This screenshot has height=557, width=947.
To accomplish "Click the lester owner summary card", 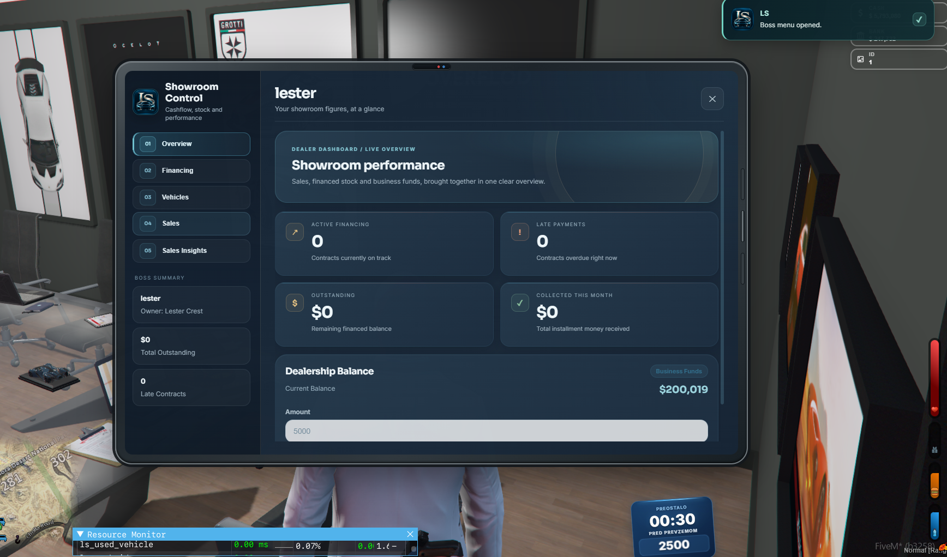I will pyautogui.click(x=191, y=305).
